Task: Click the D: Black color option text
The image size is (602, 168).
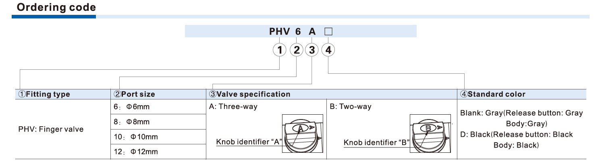Action: [516, 134]
